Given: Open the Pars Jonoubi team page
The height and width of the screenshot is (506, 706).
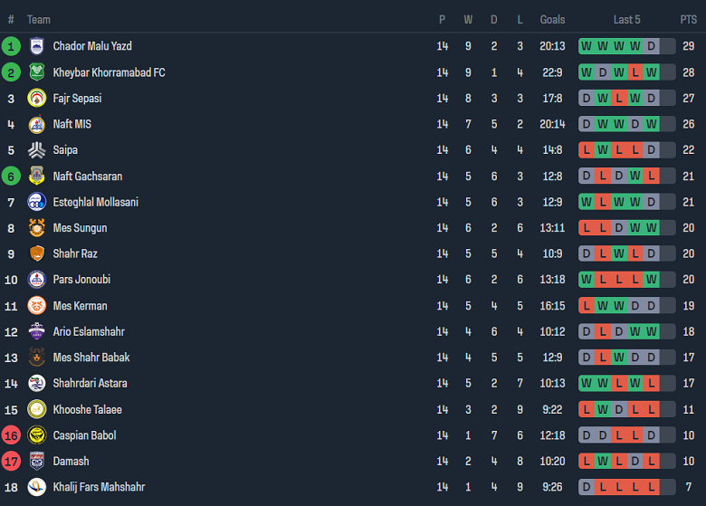Looking at the screenshot, I should (81, 280).
